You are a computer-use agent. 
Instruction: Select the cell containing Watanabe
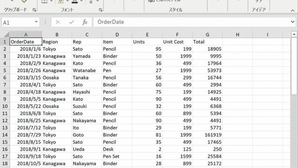pos(87,70)
